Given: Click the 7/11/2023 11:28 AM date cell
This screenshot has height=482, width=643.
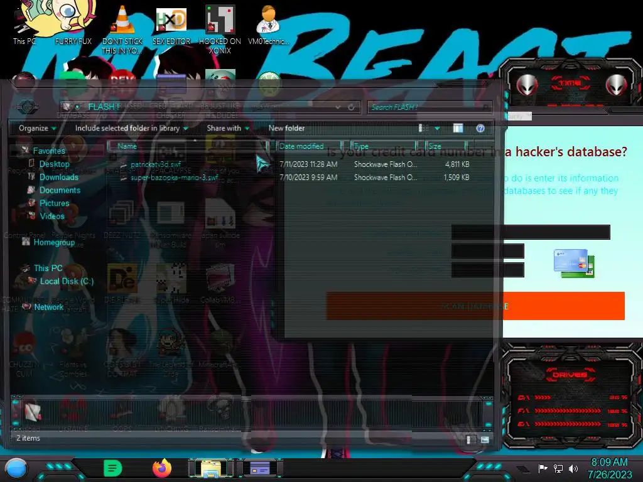Looking at the screenshot, I should [x=308, y=164].
